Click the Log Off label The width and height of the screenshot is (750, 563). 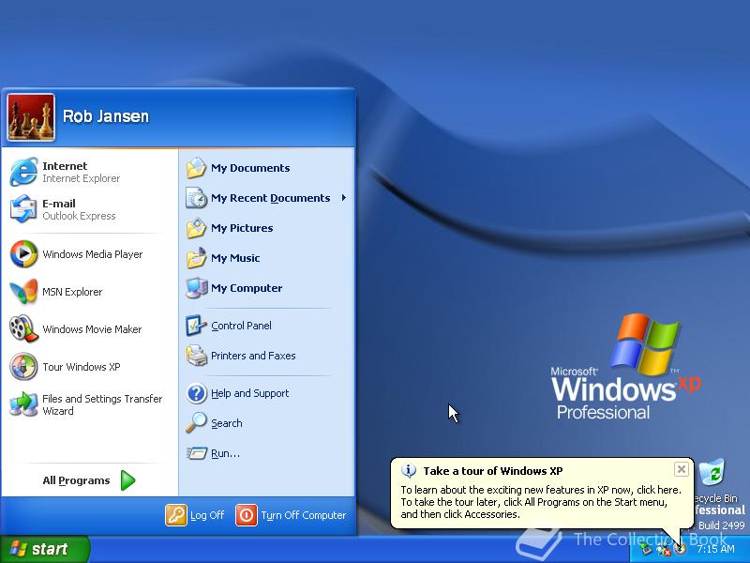207,515
